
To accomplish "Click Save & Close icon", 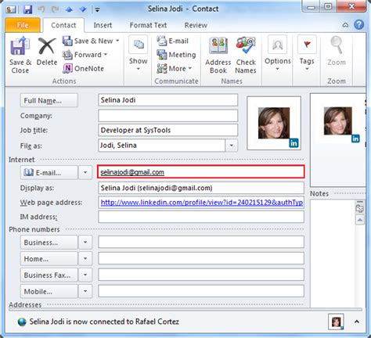I will click(20, 45).
